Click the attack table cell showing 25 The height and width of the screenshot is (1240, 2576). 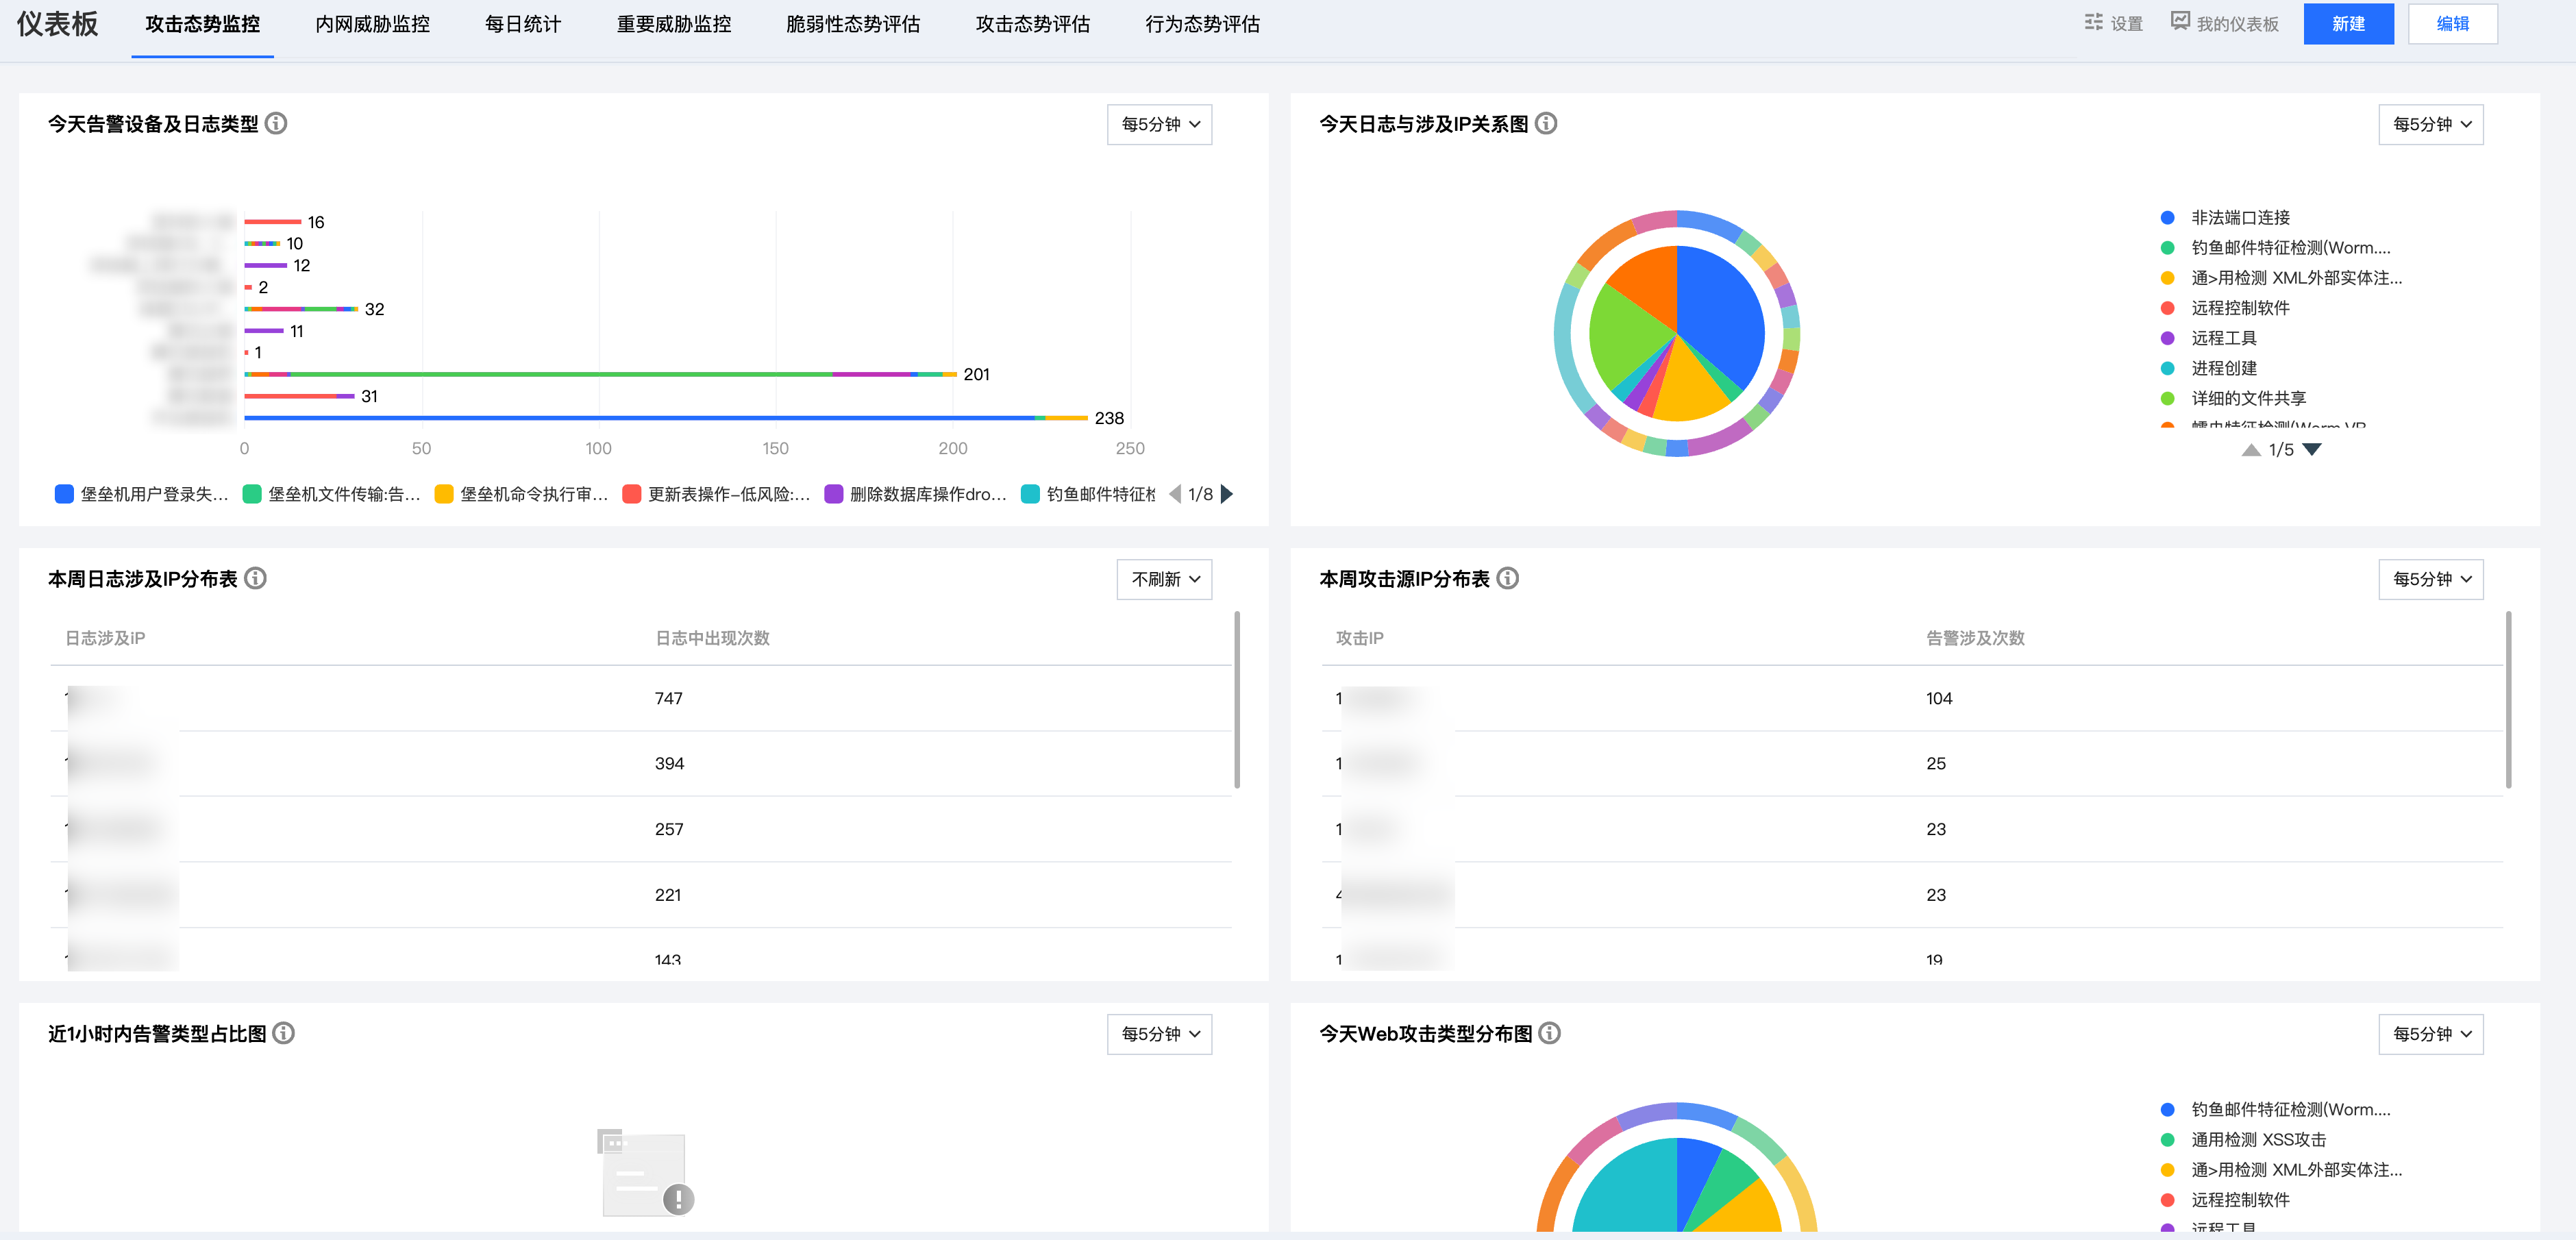tap(1936, 764)
